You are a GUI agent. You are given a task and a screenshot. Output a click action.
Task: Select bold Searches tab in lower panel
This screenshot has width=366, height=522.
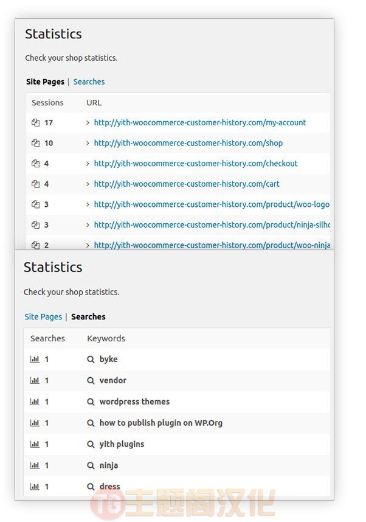coord(88,316)
